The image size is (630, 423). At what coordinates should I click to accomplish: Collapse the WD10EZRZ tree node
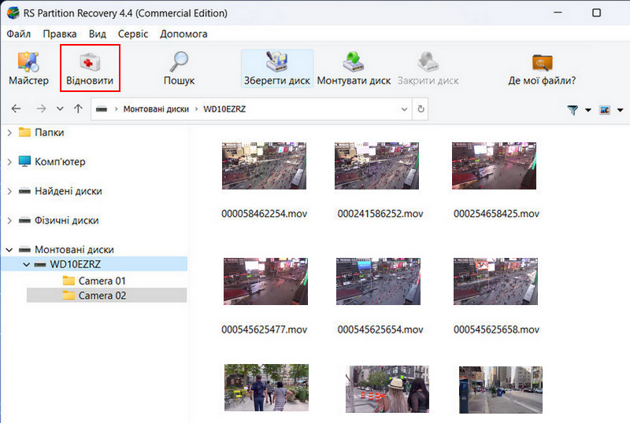tap(27, 264)
